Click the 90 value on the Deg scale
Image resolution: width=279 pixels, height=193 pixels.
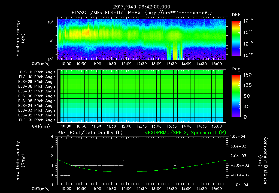[x=247, y=96]
